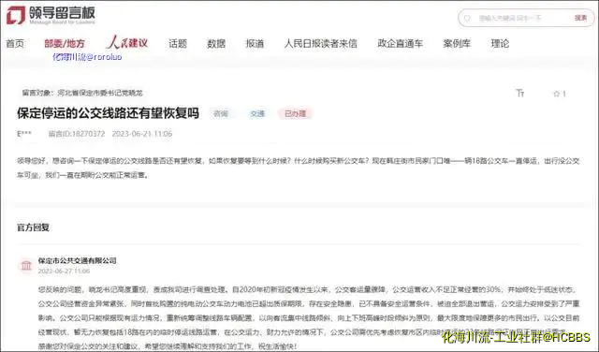Click the message target 河北省保定市委书记 line
The width and height of the screenshot is (599, 352).
[82, 93]
